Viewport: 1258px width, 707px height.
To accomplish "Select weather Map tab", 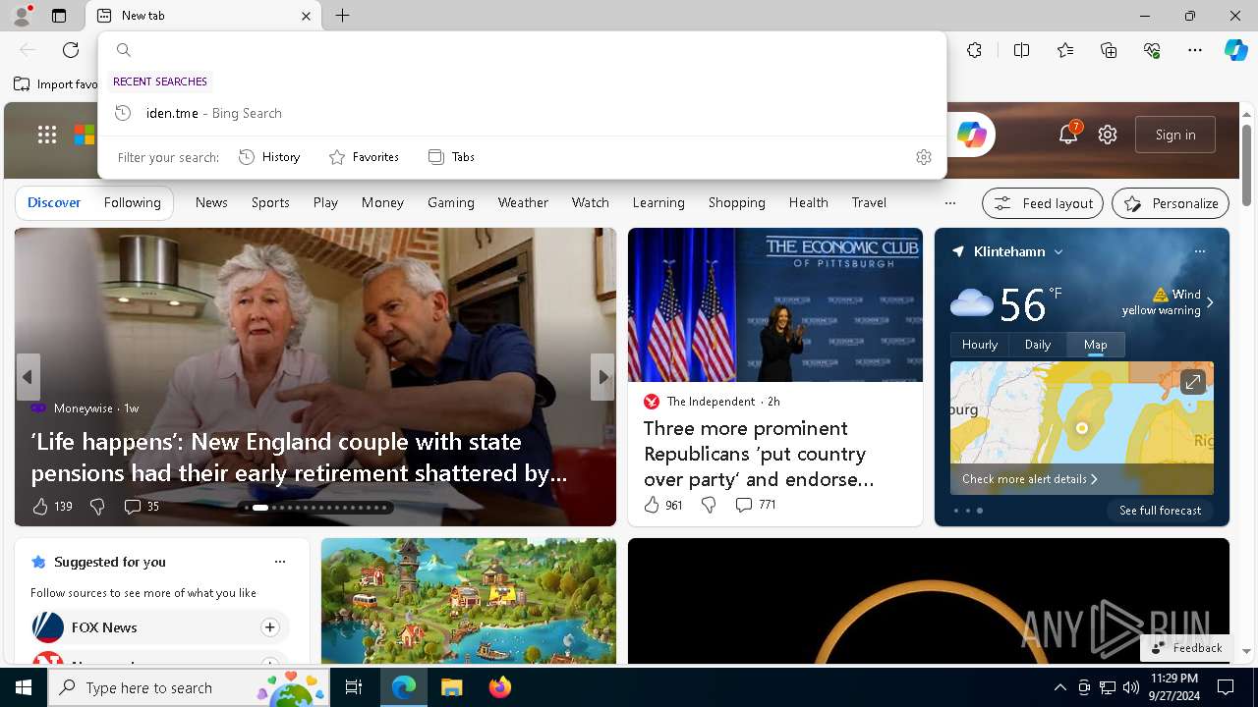I will (x=1096, y=345).
